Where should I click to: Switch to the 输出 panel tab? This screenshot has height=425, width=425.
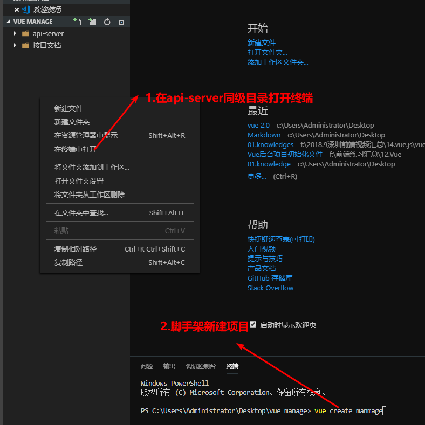[169, 366]
